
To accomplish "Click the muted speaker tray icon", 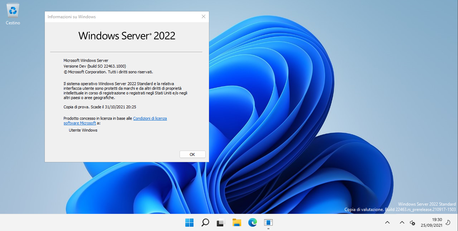I will 412,222.
